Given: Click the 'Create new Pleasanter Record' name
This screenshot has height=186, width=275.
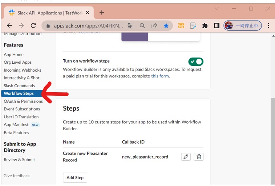Looking at the screenshot, I should pos(85,157).
